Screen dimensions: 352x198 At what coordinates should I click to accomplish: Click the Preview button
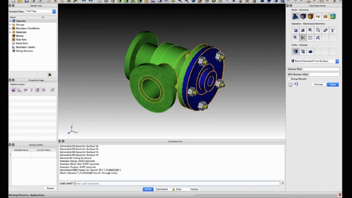point(318,85)
